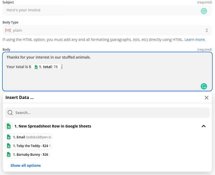Open the Learn more link
The height and width of the screenshot is (175, 215).
click(x=195, y=40)
